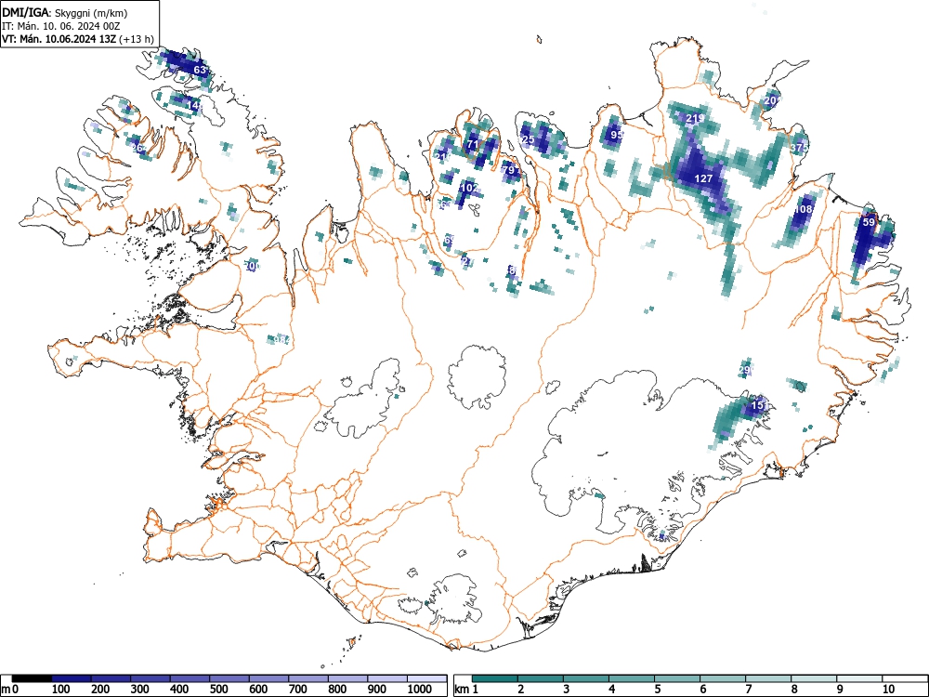Click the 3 tick on the kilometre legend

[566, 690]
